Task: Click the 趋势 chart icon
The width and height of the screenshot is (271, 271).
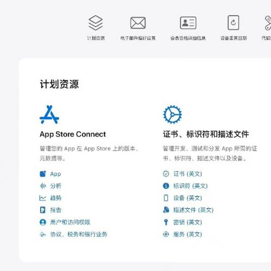Action: click(x=43, y=198)
